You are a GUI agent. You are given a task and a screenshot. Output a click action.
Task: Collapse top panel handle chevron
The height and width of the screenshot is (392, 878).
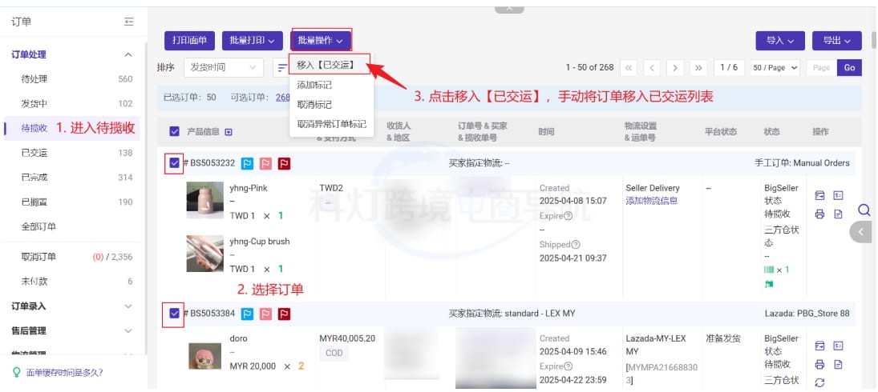tap(509, 9)
